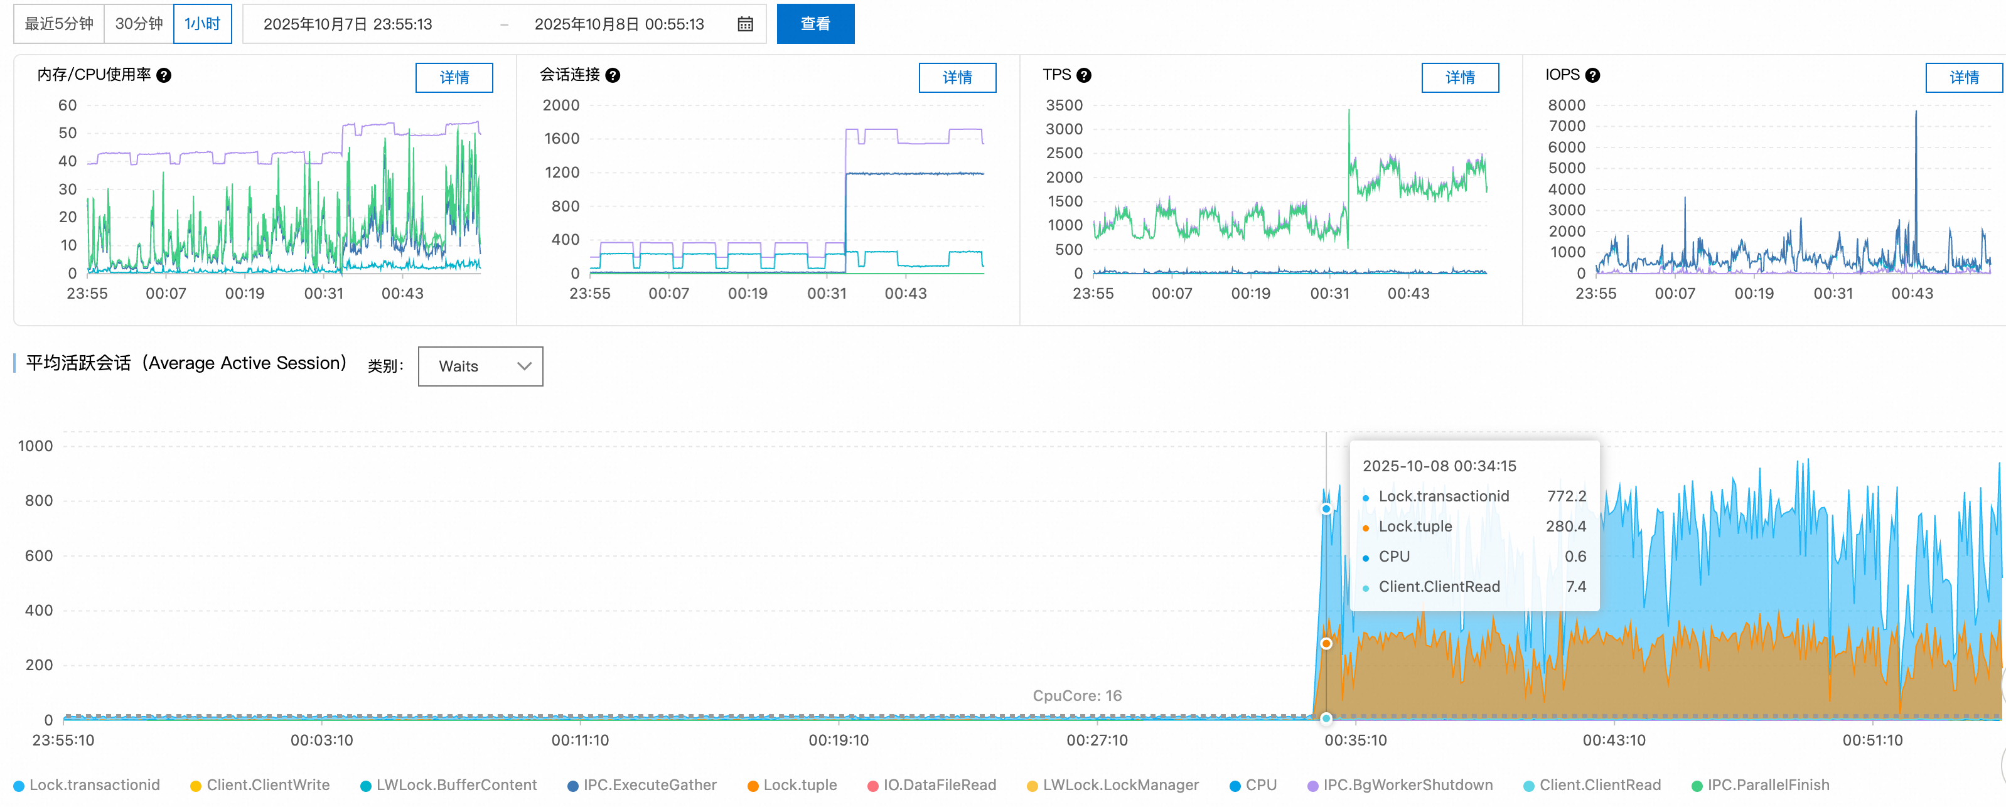Open calendar picker icon in time range

[744, 24]
